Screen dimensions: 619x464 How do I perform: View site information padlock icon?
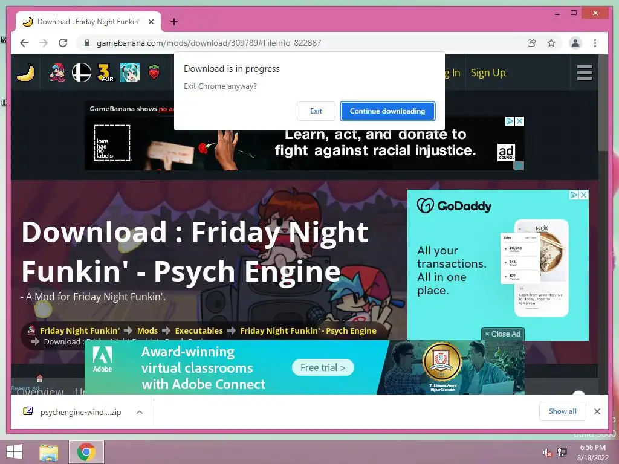tap(87, 43)
